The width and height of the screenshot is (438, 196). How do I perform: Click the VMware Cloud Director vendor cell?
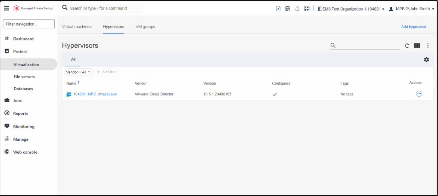click(x=154, y=94)
